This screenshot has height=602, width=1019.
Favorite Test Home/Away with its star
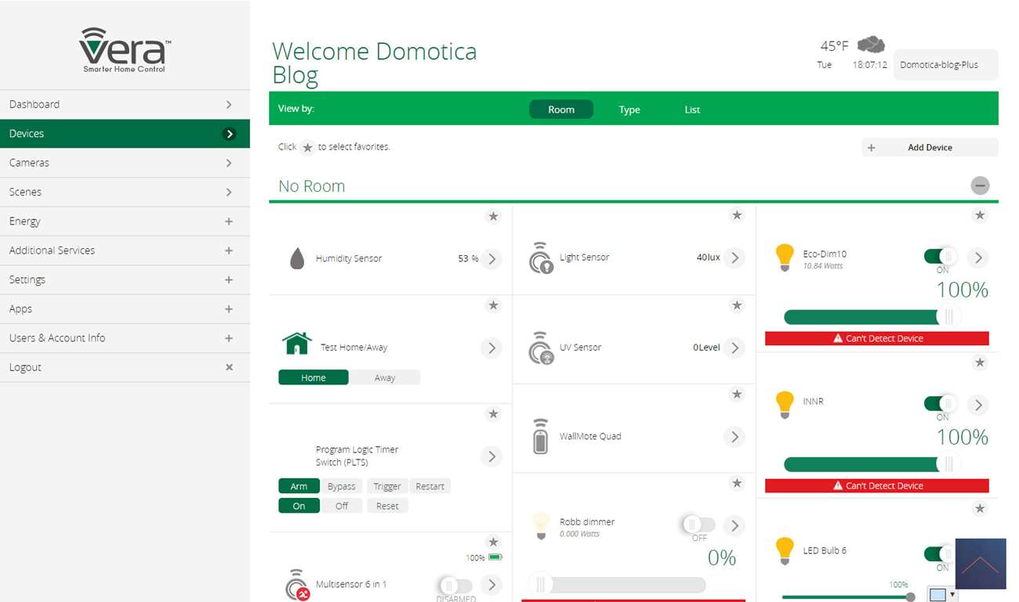tap(493, 305)
